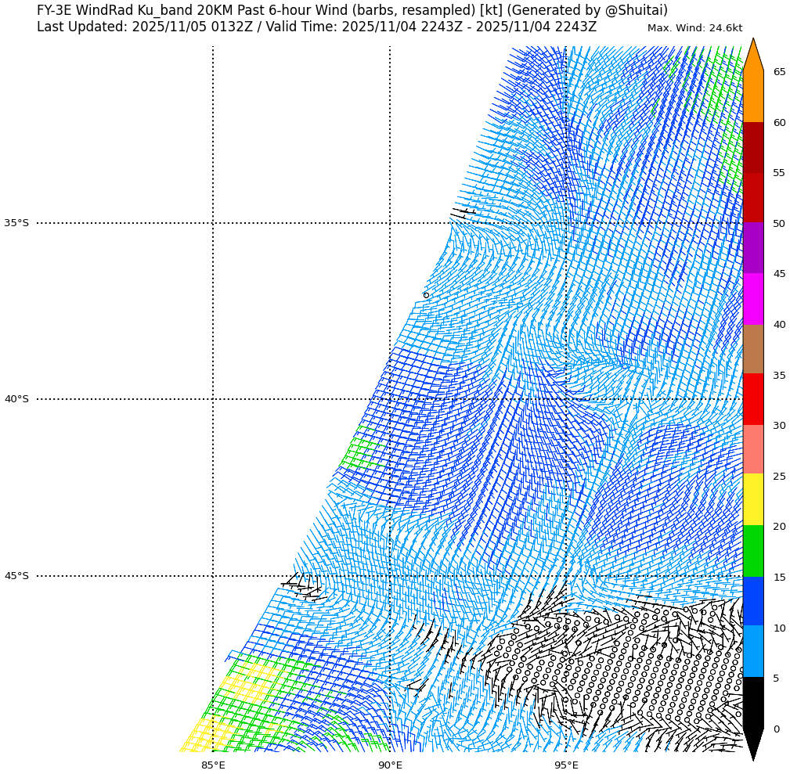Viewport: 790px width, 774px height.
Task: Click the lower black arrow tip of colorbar
Action: (x=752, y=745)
